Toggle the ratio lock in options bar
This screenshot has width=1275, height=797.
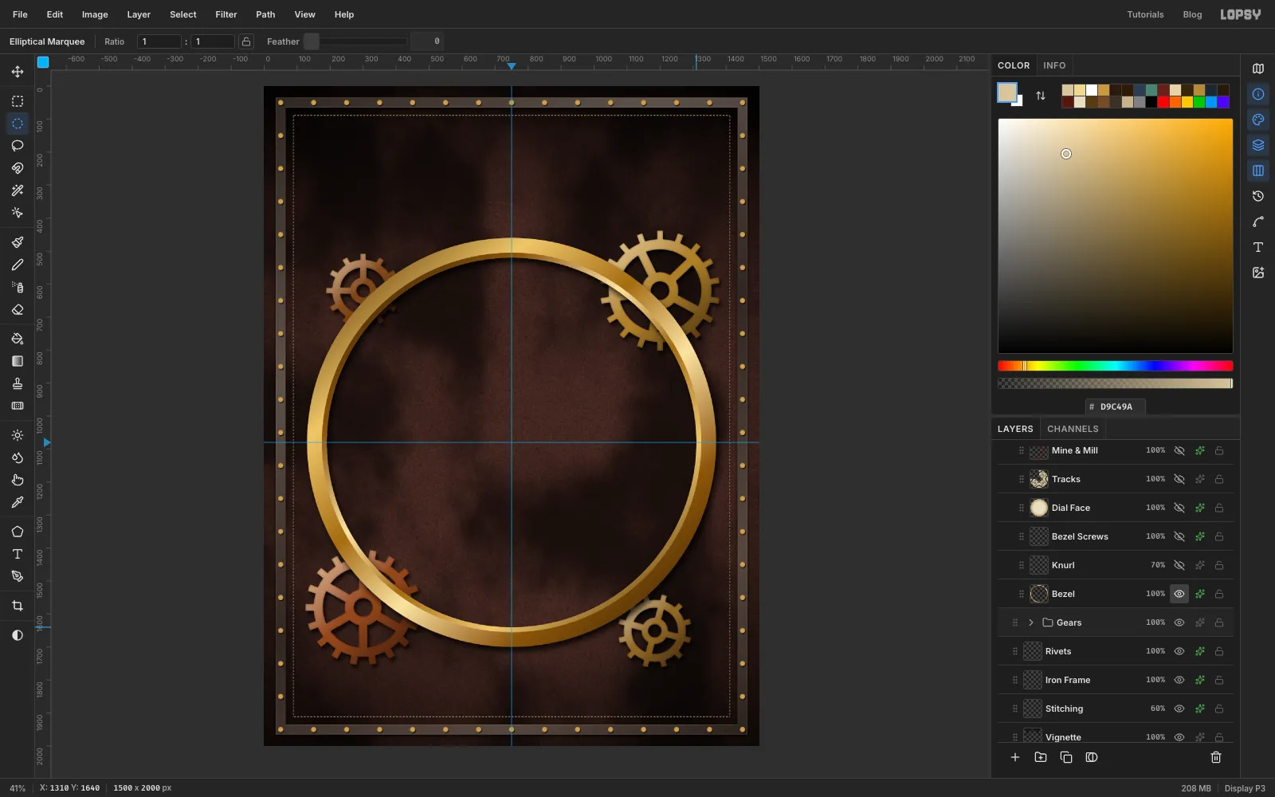246,41
